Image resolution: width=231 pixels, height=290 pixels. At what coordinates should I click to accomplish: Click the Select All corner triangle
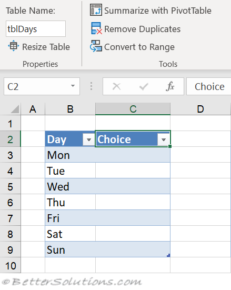tap(15, 109)
